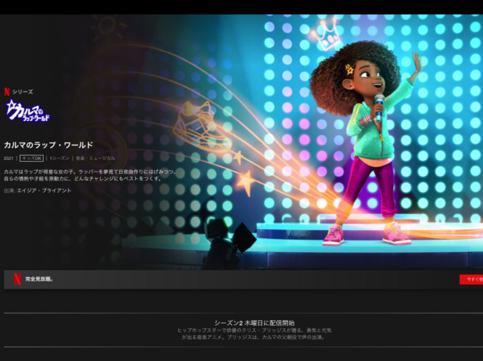Screen dimensions: 483x361
Task: Click the red 今すぐ sign-up button
Action: pos(471,279)
